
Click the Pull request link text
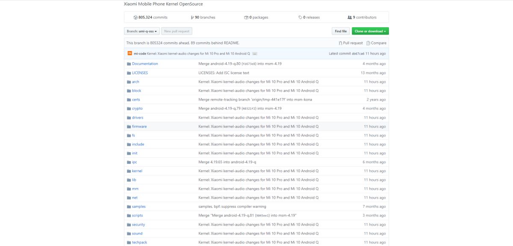[353, 43]
